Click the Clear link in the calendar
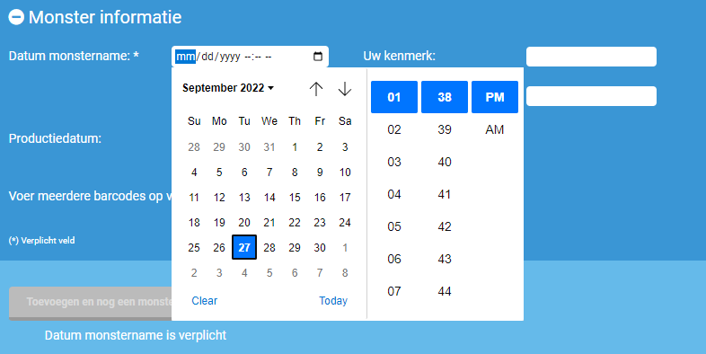This screenshot has height=354, width=706. tap(205, 300)
